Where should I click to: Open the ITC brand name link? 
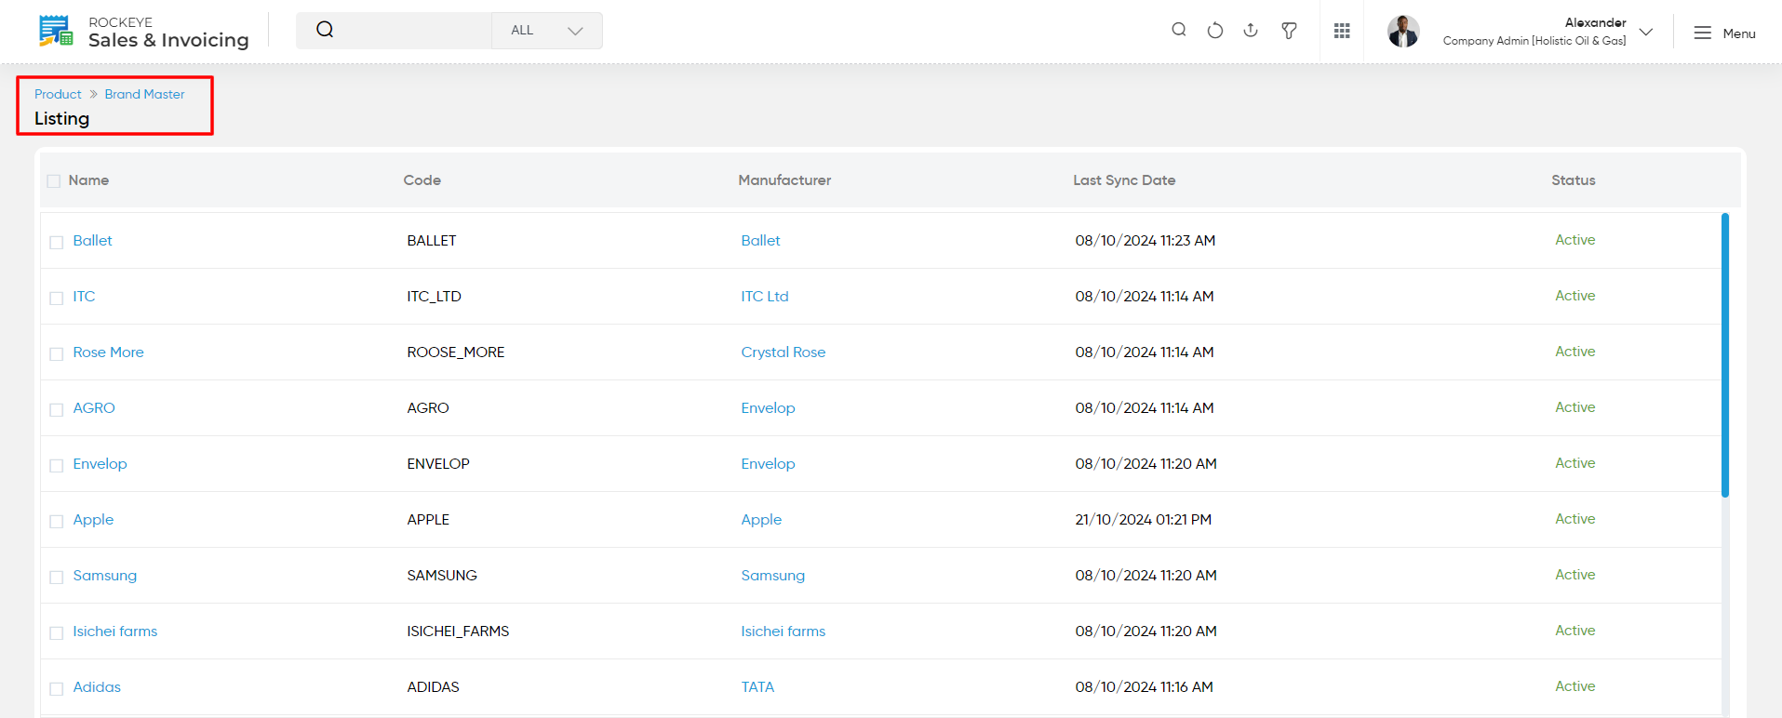84,296
